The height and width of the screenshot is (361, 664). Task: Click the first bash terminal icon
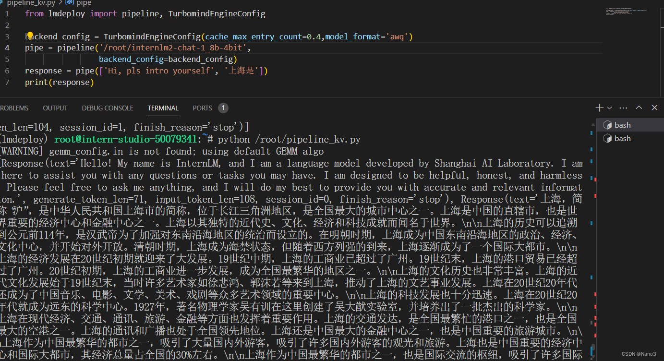point(607,125)
